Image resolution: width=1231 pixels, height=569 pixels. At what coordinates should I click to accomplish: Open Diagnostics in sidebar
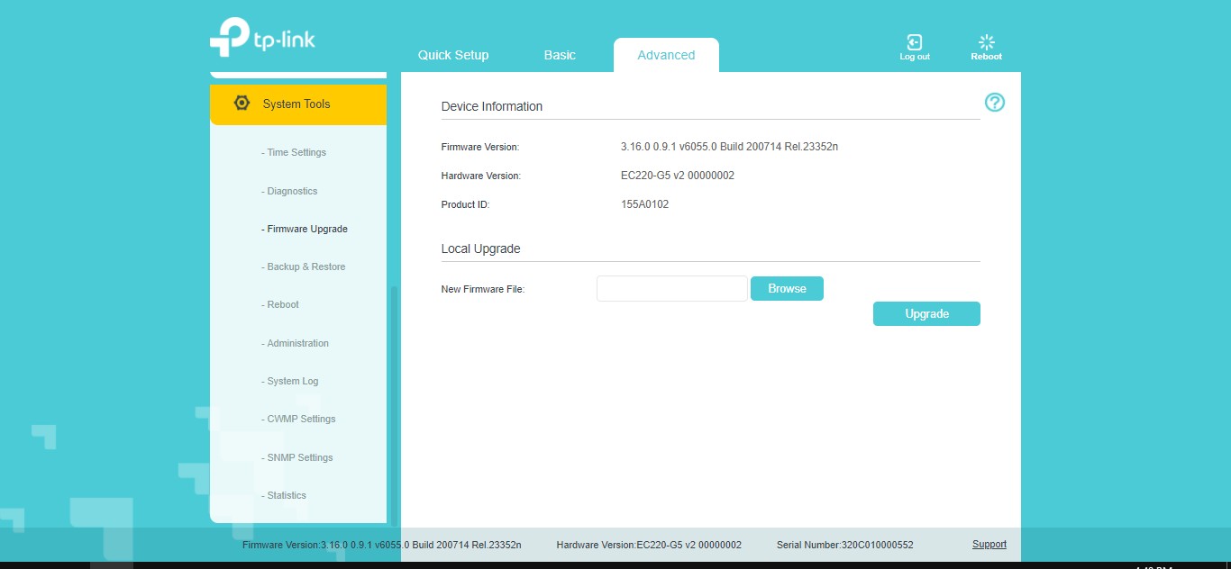[x=292, y=191]
